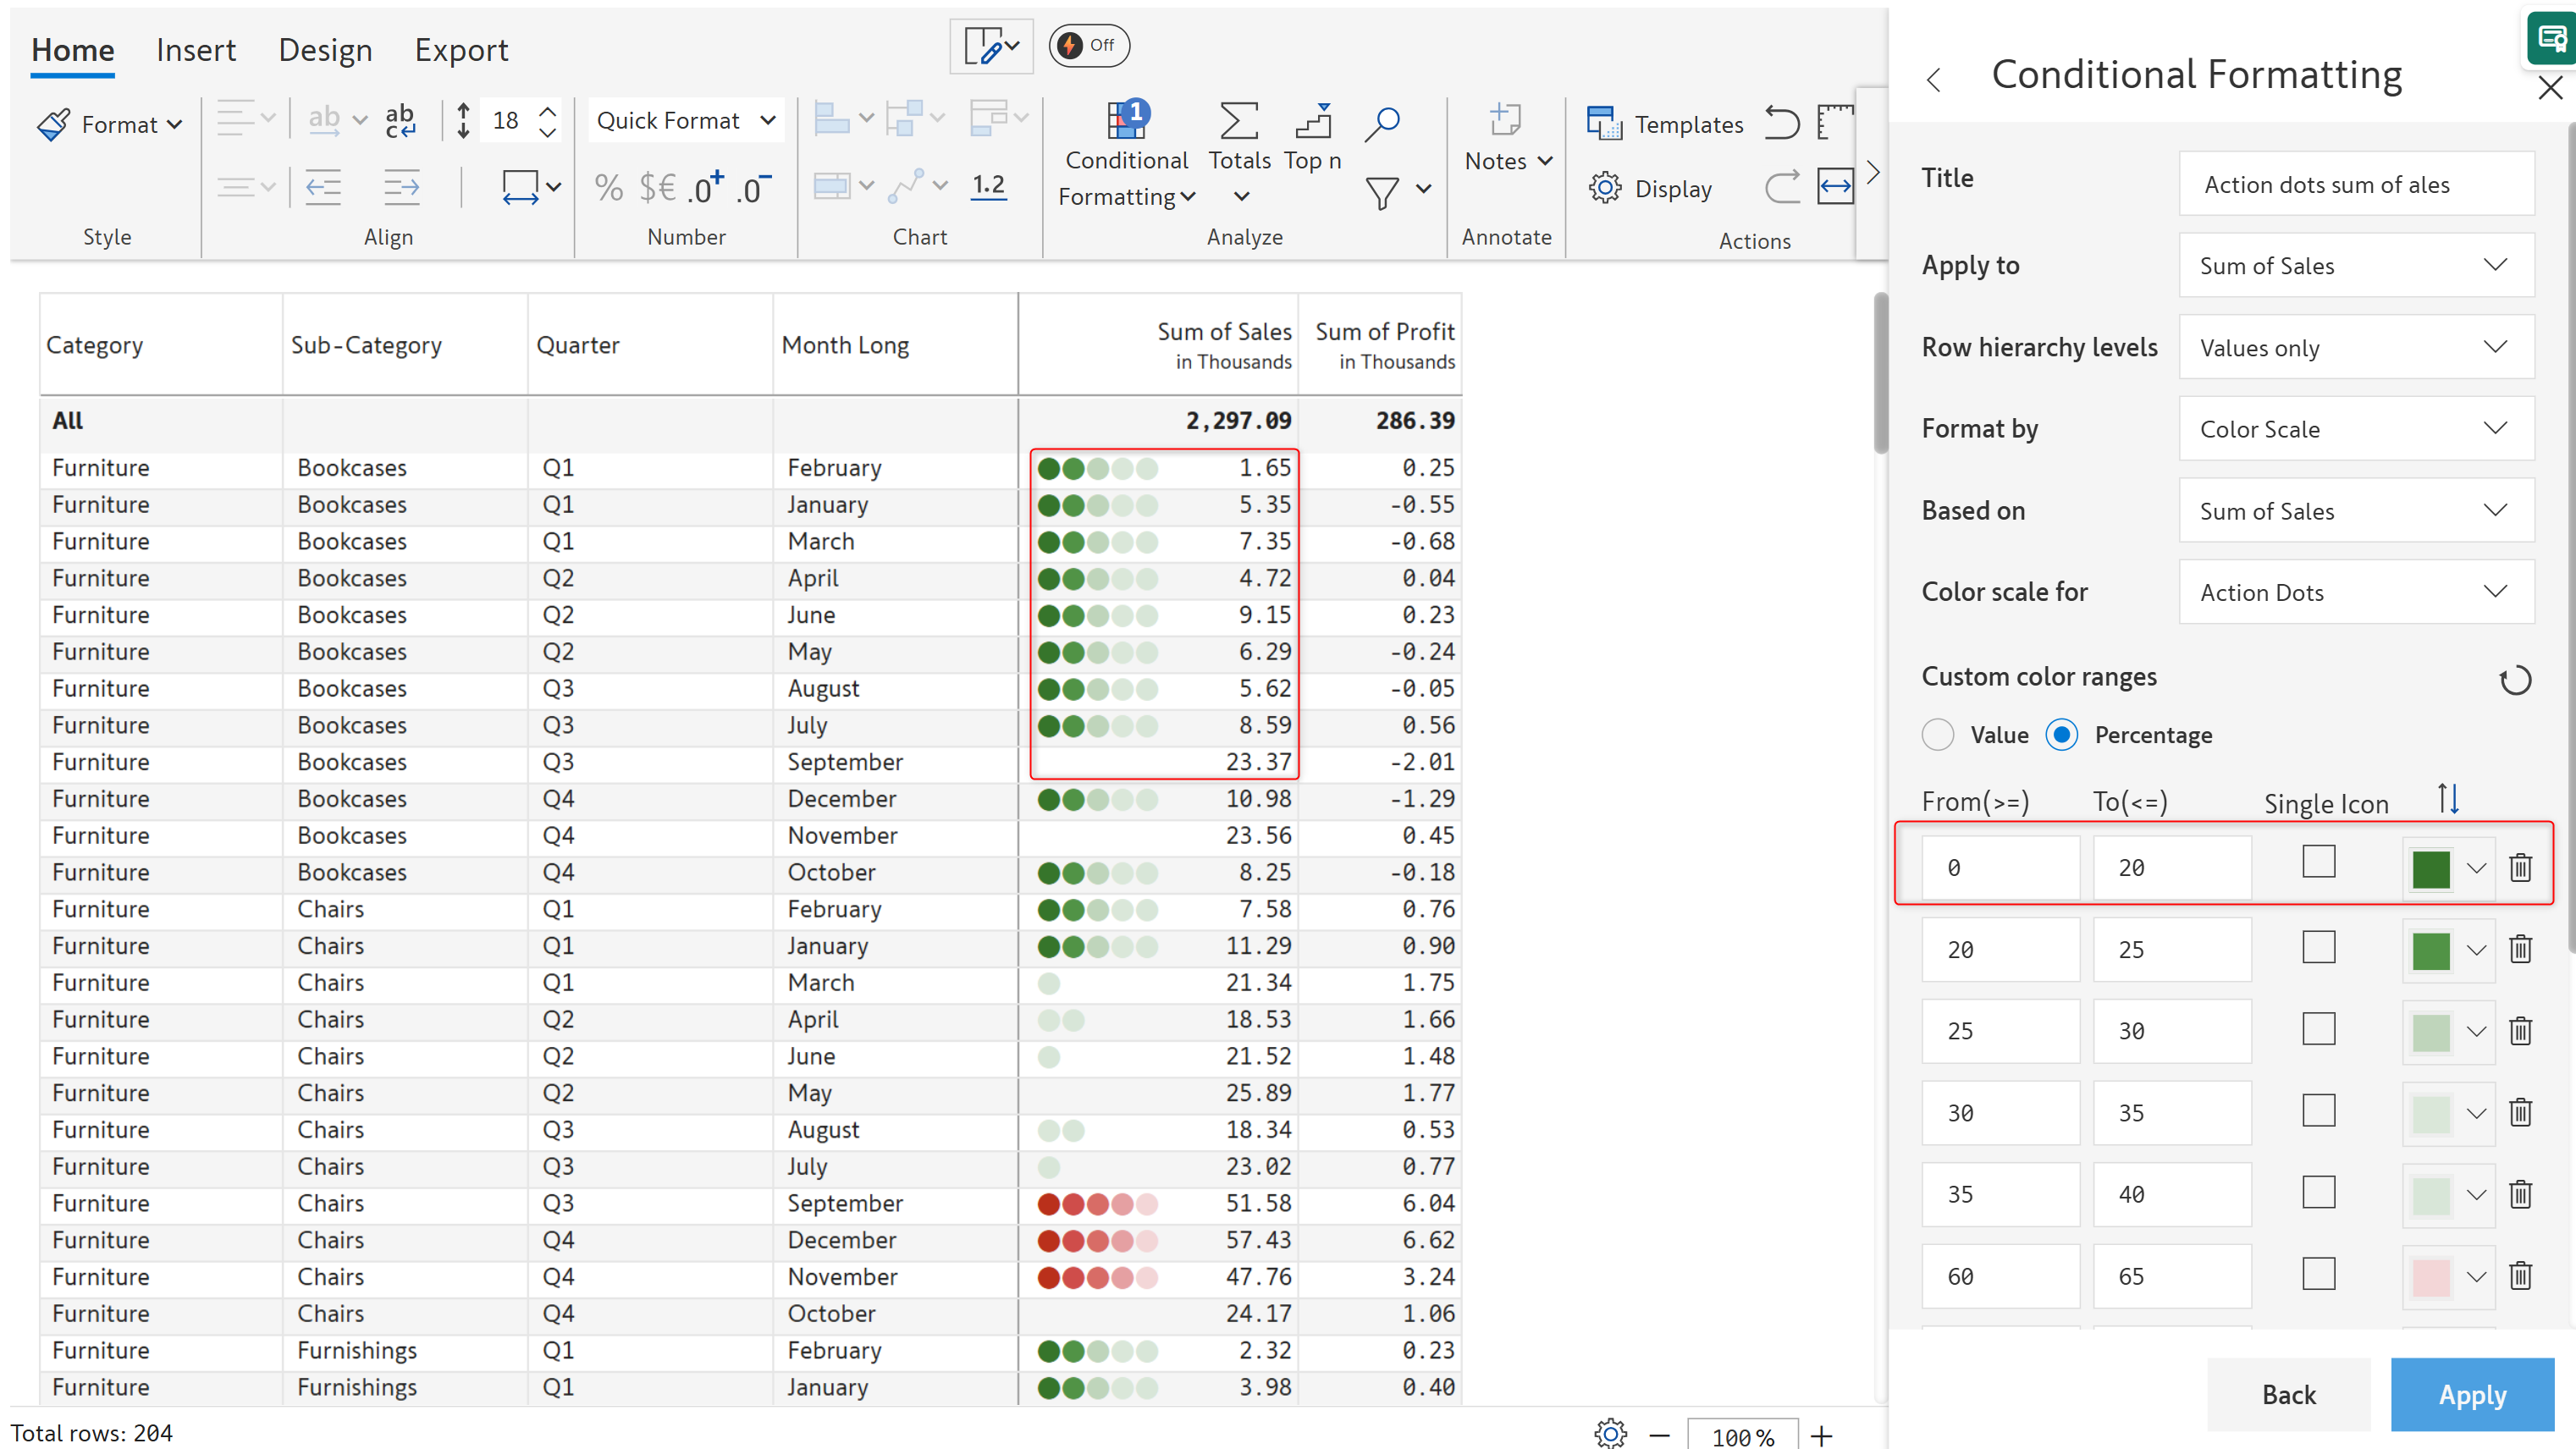Open the filter funnel tool
This screenshot has width=2576, height=1449.
coord(1382,191)
